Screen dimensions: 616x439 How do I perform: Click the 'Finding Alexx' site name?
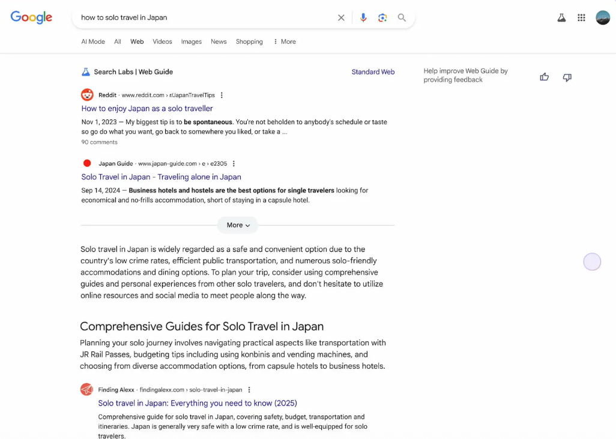point(116,390)
